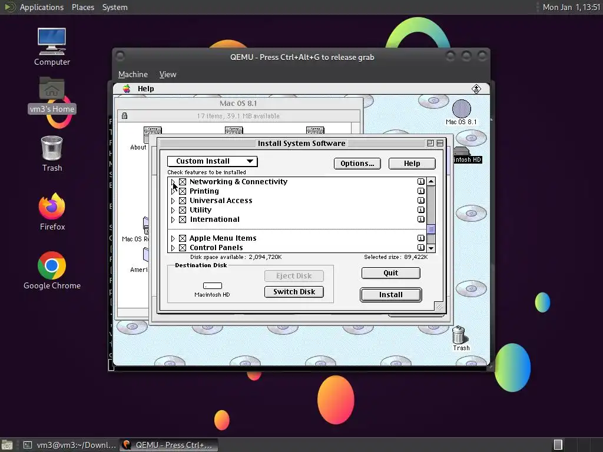Open the Applications menu
603x452 pixels.
point(42,7)
